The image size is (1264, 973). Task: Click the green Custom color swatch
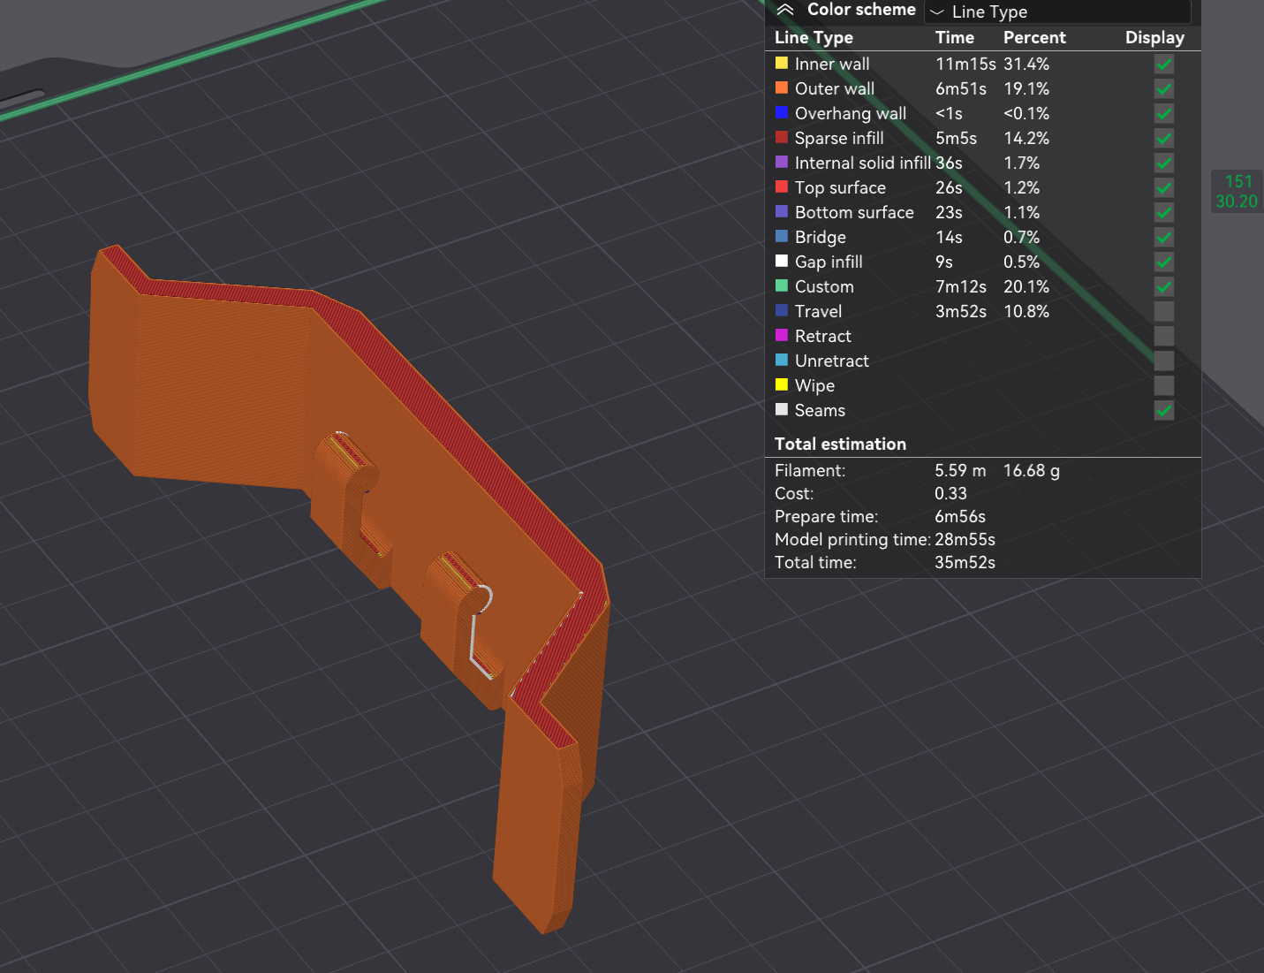(781, 286)
